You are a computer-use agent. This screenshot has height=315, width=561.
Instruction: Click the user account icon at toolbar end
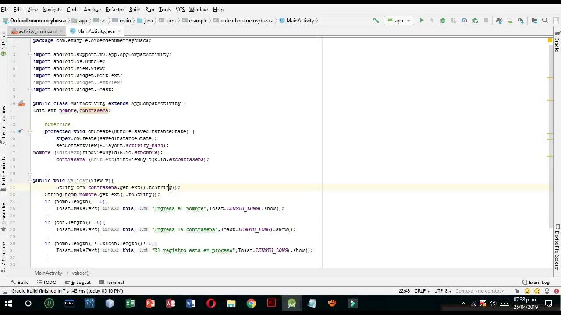(x=556, y=21)
